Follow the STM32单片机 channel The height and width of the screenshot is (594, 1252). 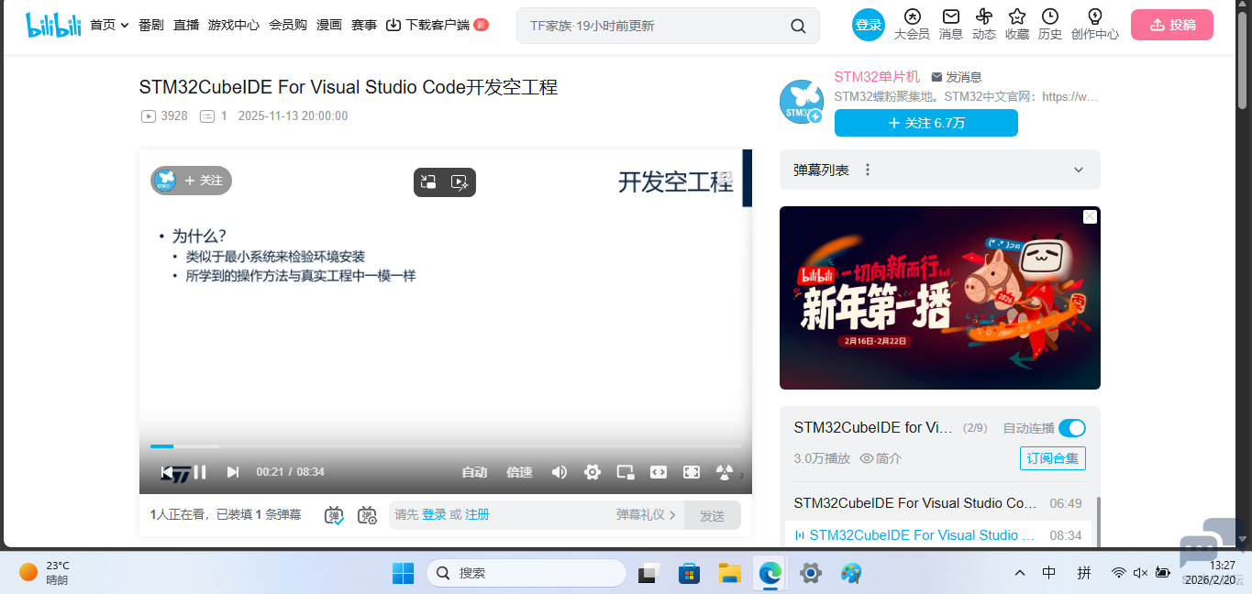(x=925, y=122)
